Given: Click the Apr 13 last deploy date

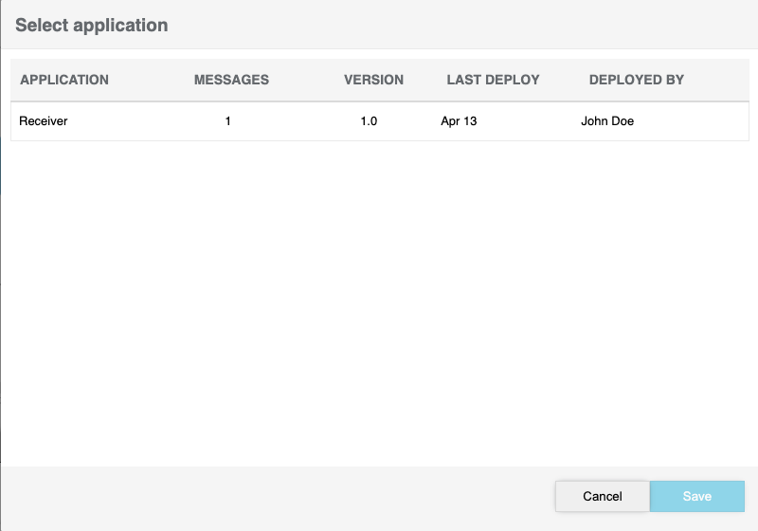Looking at the screenshot, I should point(459,121).
